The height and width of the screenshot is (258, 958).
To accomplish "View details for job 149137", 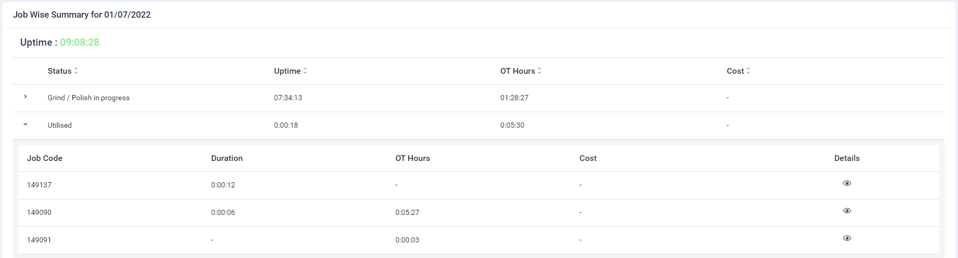I will (x=847, y=183).
